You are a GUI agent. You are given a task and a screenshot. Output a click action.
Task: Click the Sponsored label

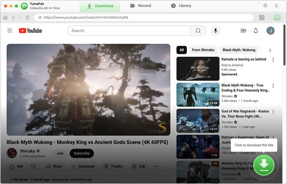[229, 74]
